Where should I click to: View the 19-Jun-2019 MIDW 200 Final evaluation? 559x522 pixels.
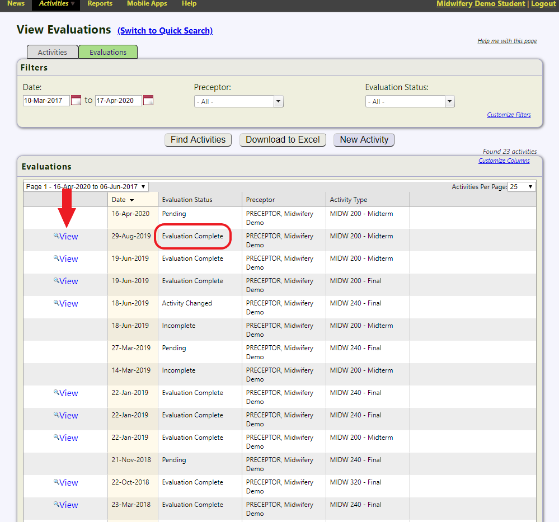point(66,281)
